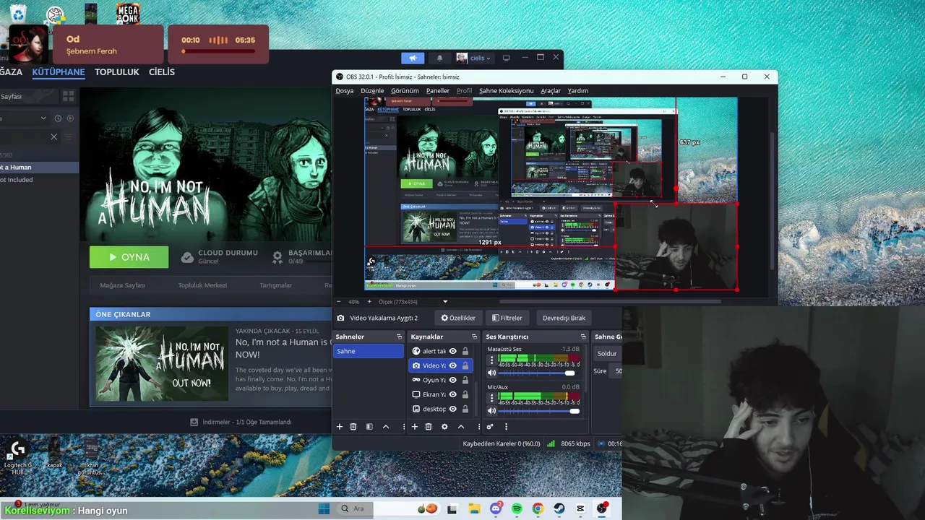Open Chrome from the taskbar

(x=538, y=508)
